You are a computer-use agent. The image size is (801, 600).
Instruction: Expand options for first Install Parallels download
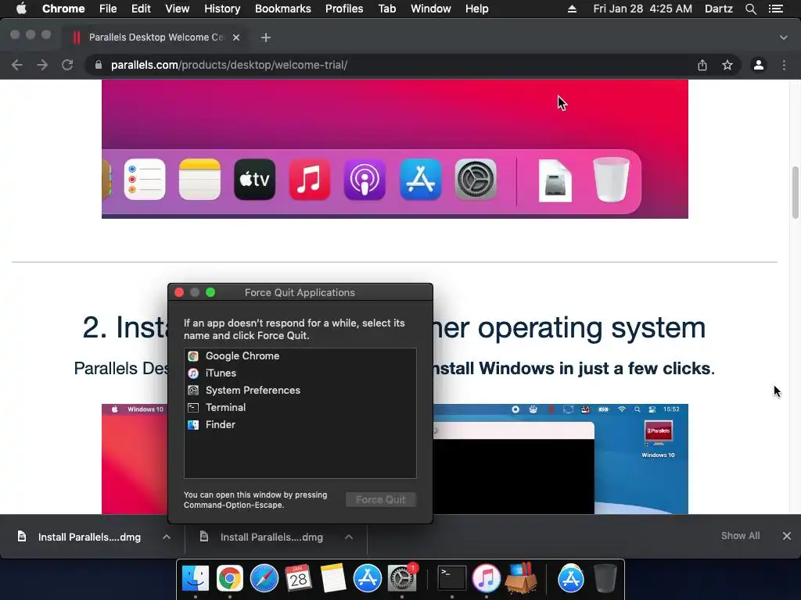pyautogui.click(x=167, y=537)
